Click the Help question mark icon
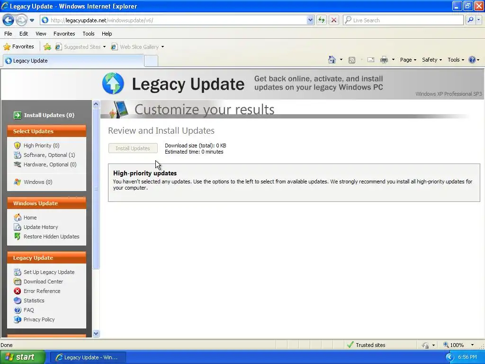This screenshot has width=485, height=364. click(x=472, y=60)
